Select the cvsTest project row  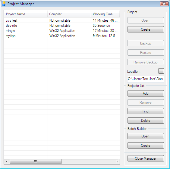pos(62,20)
